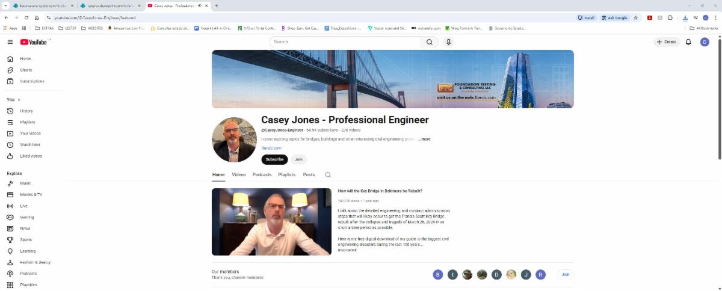Subscribe to Casey Jones channel
The image size is (722, 291).
coord(274,159)
